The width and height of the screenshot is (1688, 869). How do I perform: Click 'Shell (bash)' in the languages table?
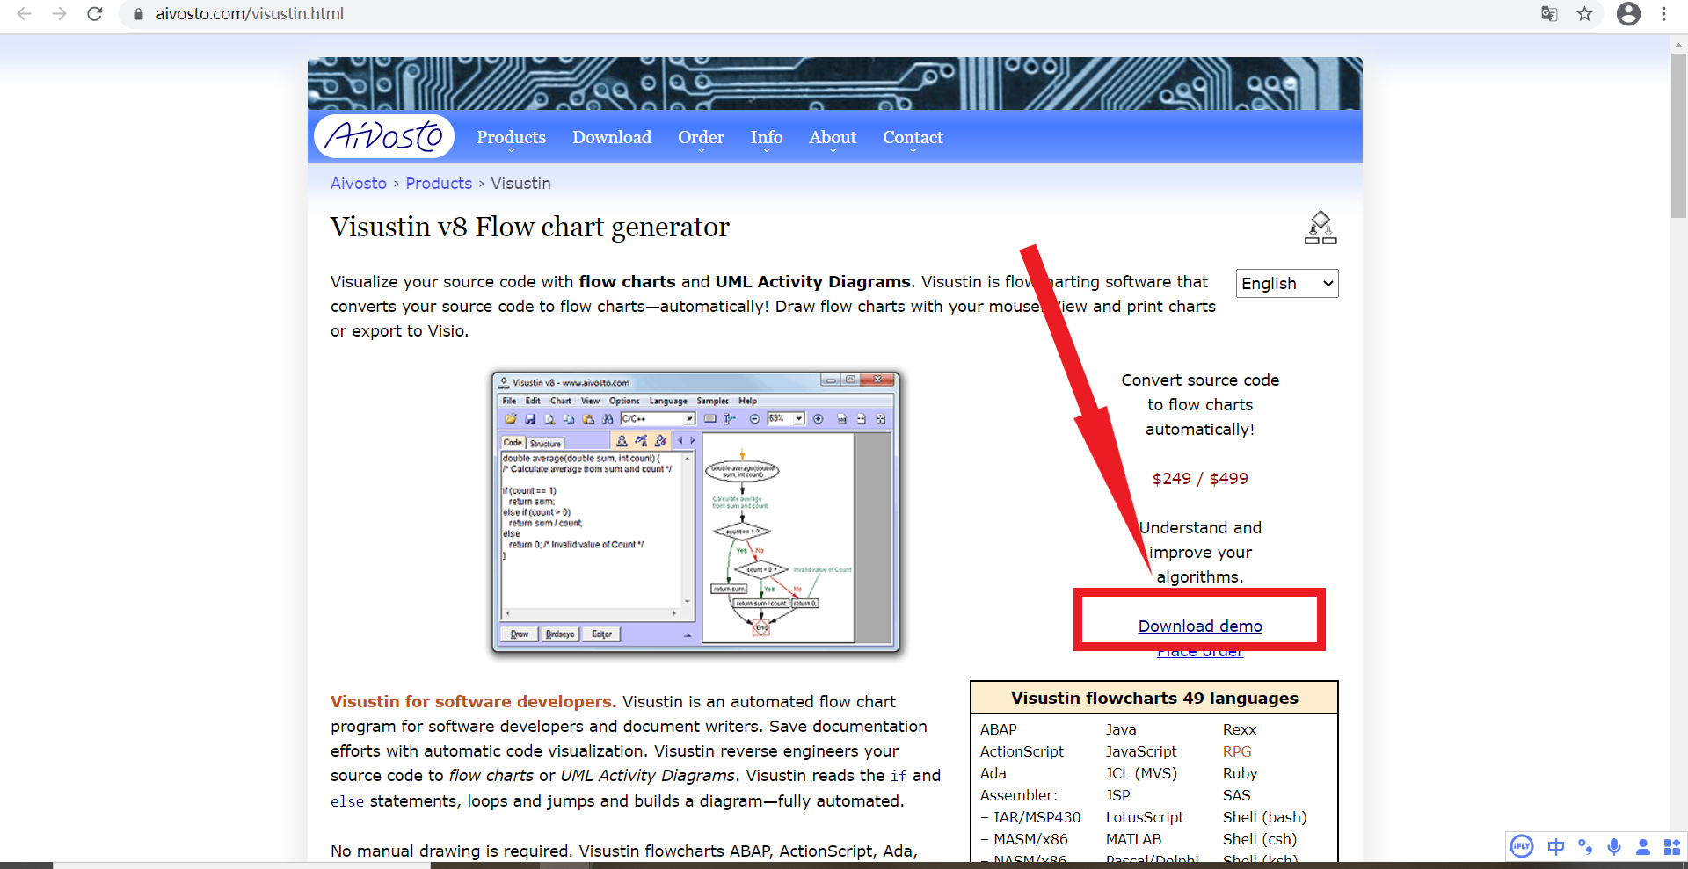(x=1264, y=817)
